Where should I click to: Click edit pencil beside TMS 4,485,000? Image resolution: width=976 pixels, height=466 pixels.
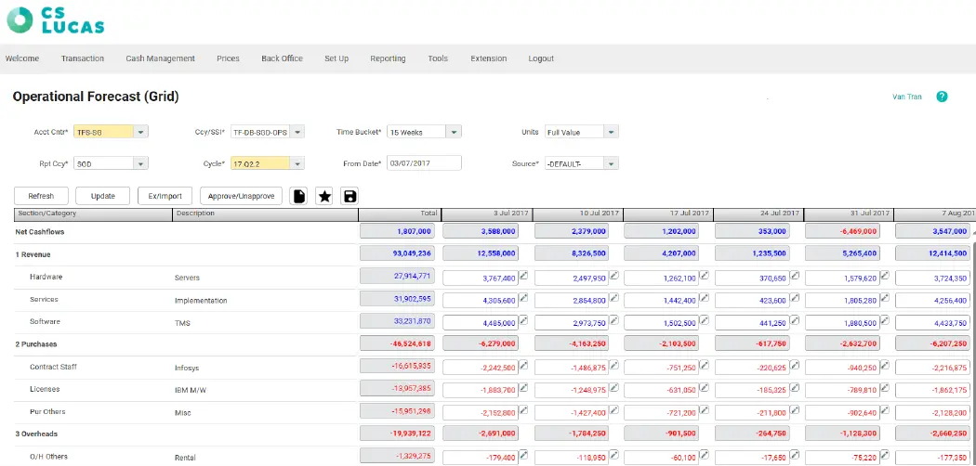[x=523, y=320]
